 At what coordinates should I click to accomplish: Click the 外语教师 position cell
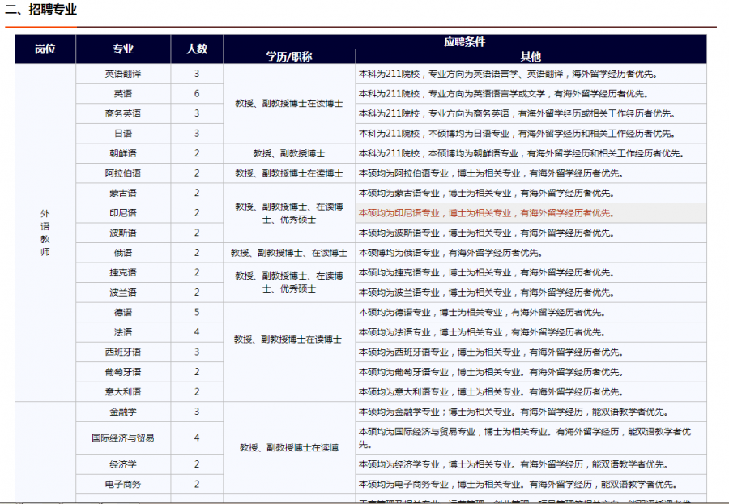point(45,233)
